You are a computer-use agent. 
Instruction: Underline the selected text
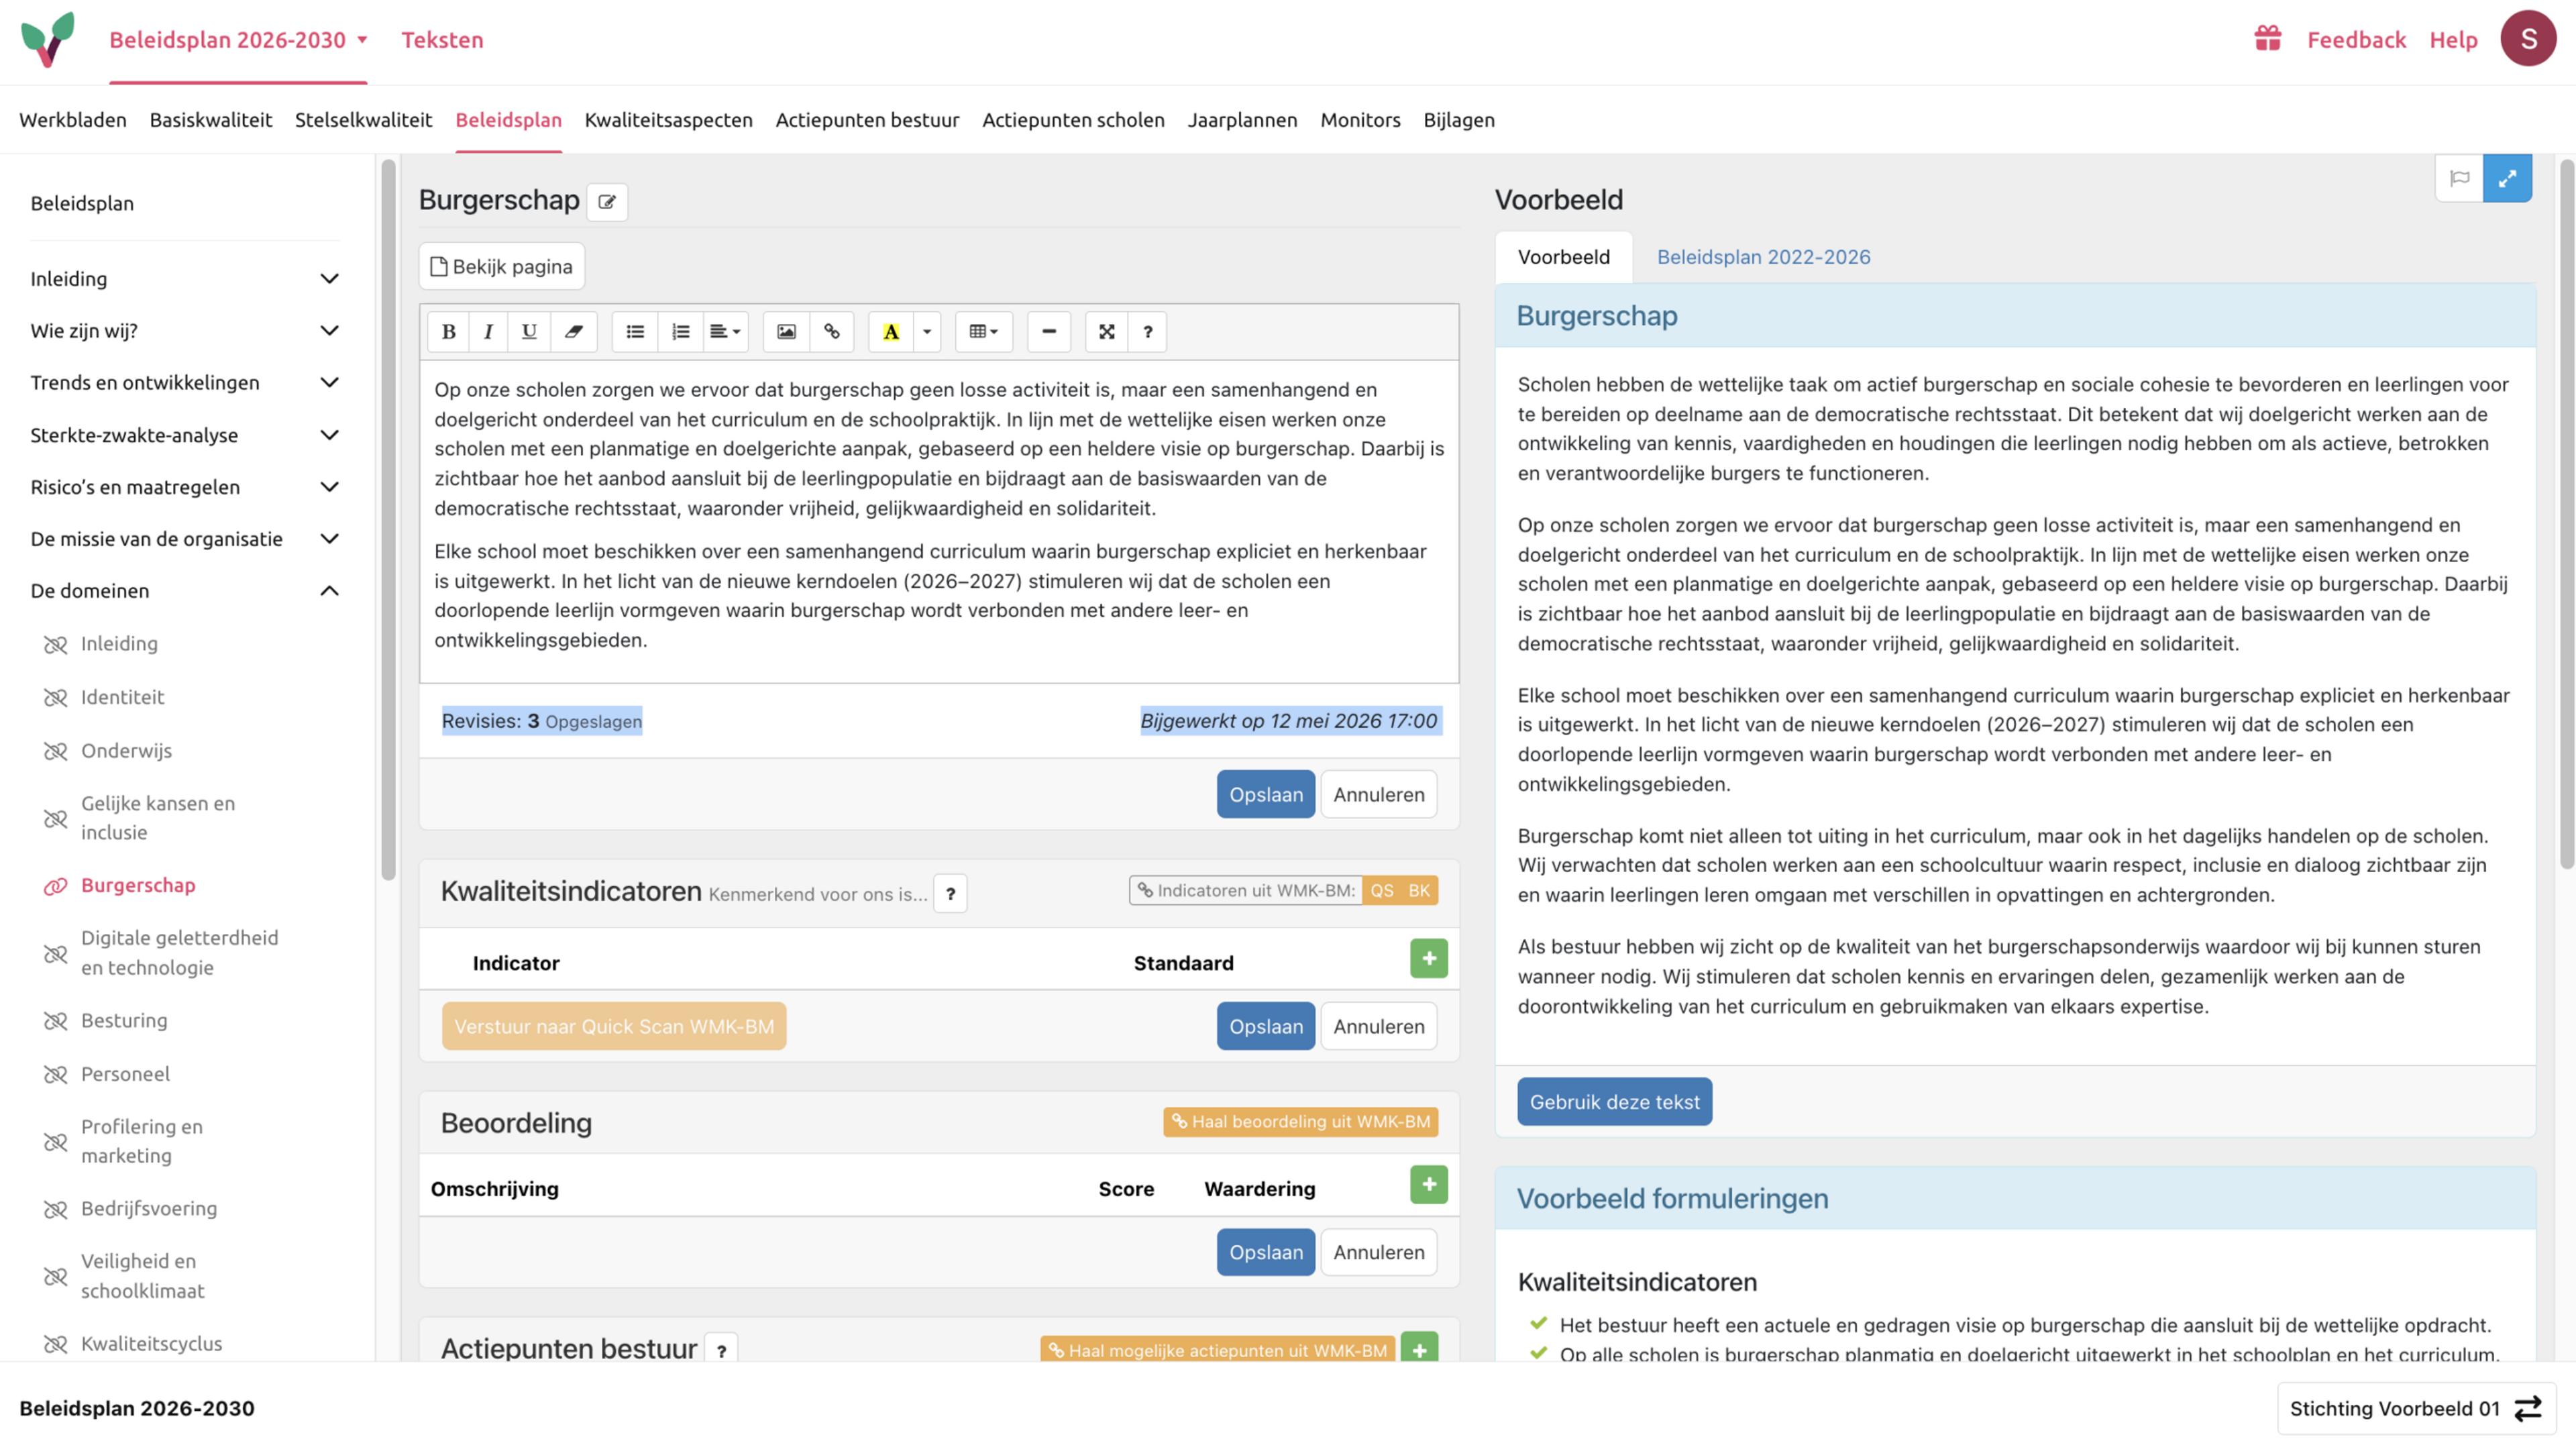(x=529, y=332)
